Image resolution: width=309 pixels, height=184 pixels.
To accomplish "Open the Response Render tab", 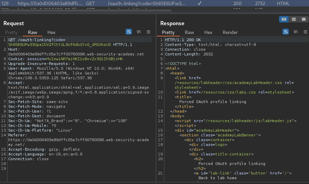I will 230,32.
